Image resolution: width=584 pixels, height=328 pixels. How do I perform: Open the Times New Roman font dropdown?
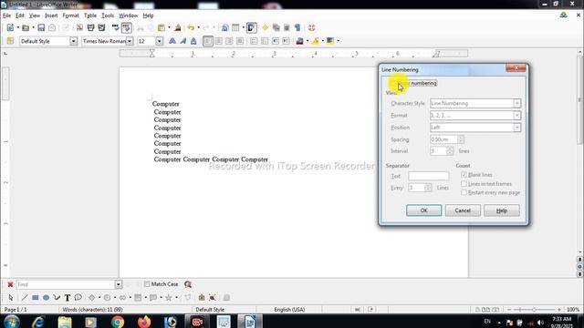(130, 41)
